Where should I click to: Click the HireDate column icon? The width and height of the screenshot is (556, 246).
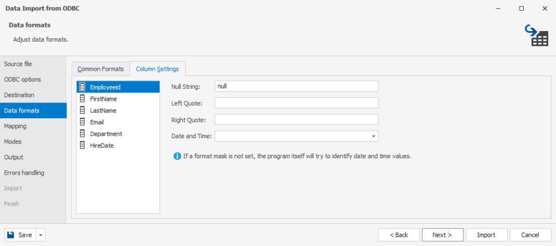pos(83,145)
